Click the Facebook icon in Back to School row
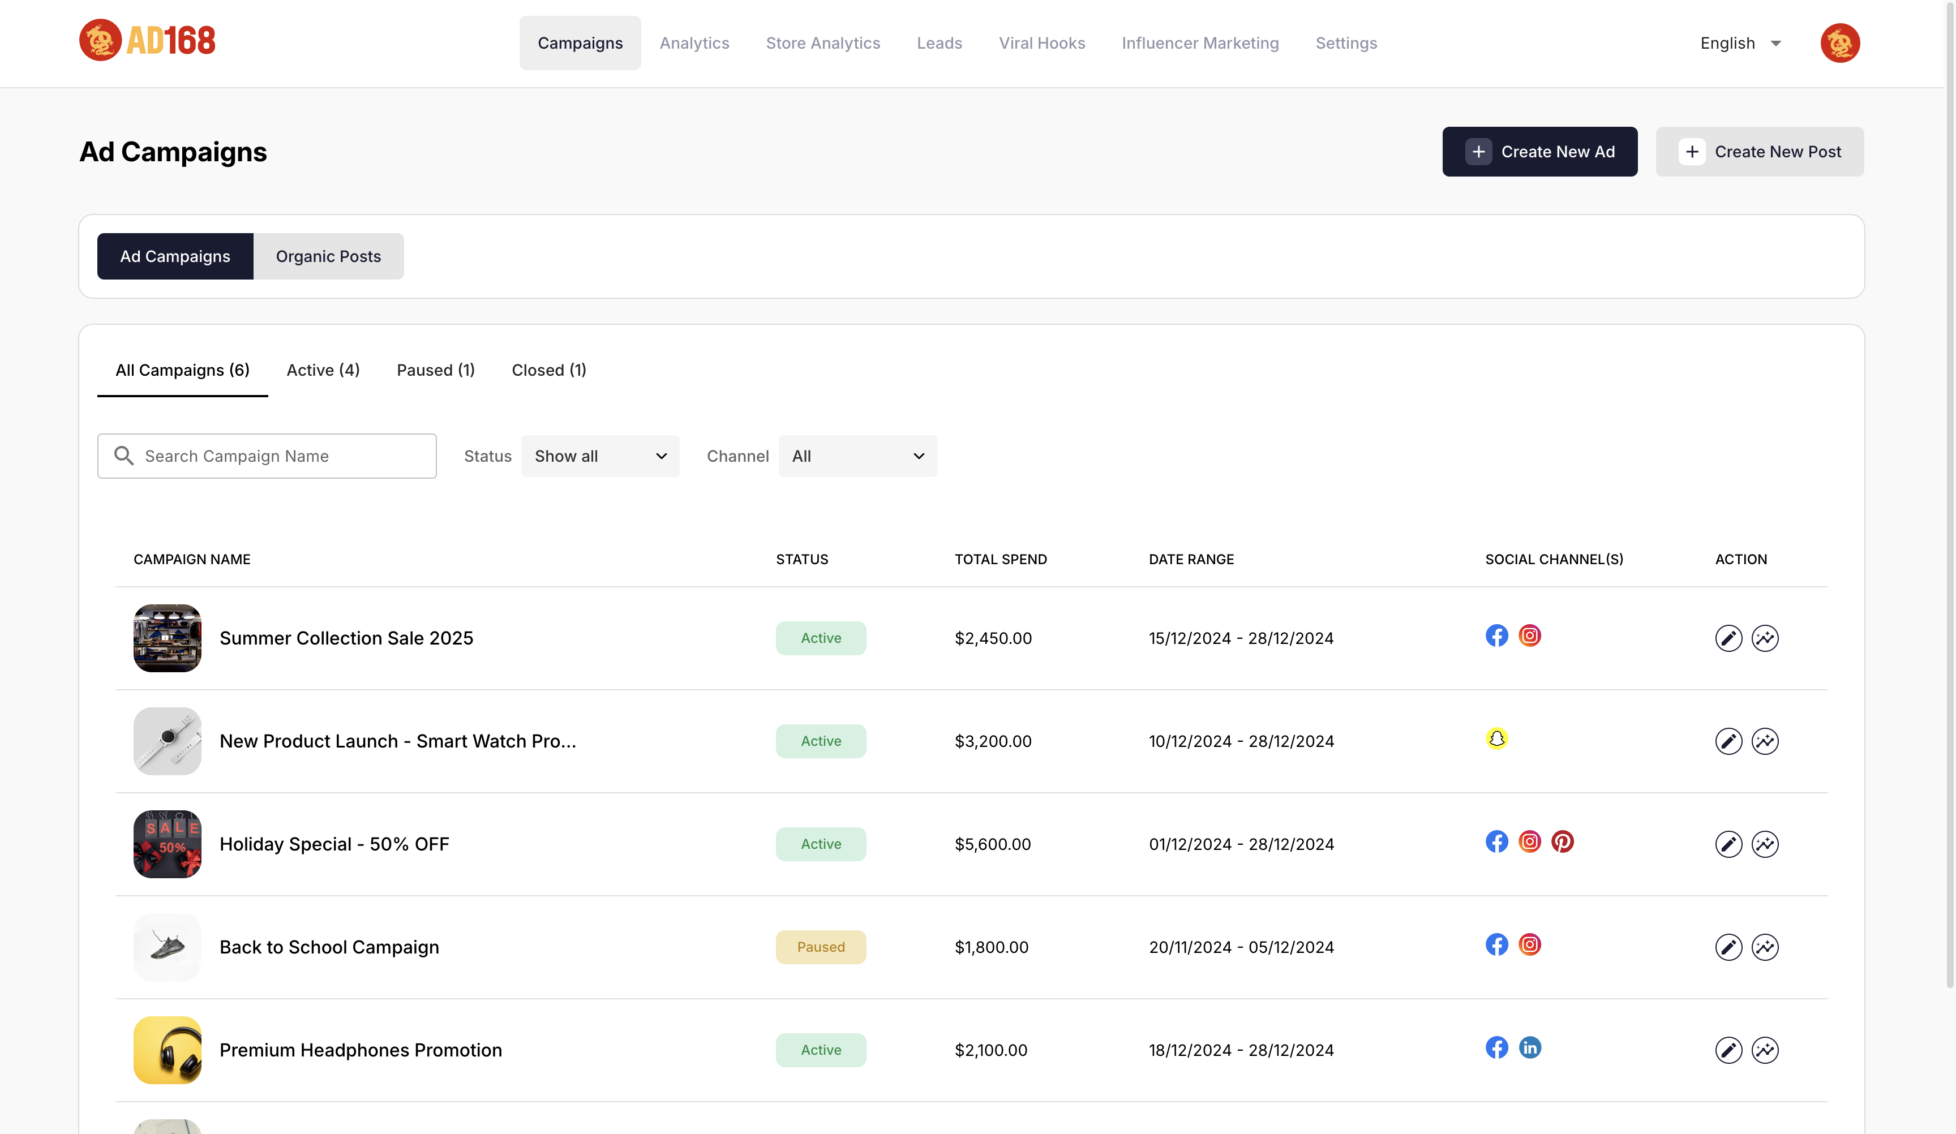The image size is (1956, 1134). coord(1496,944)
